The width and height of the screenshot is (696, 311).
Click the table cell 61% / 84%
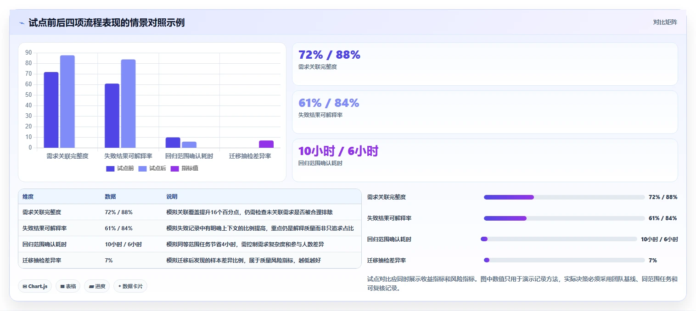pyautogui.click(x=118, y=228)
